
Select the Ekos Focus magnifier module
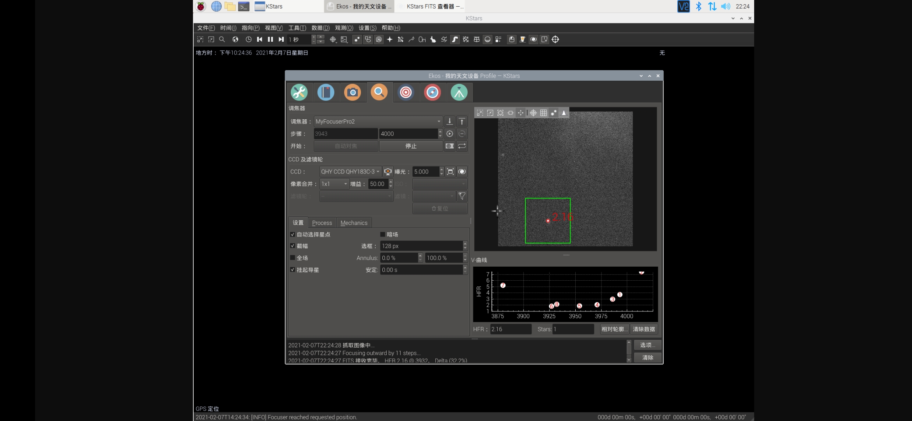click(379, 92)
